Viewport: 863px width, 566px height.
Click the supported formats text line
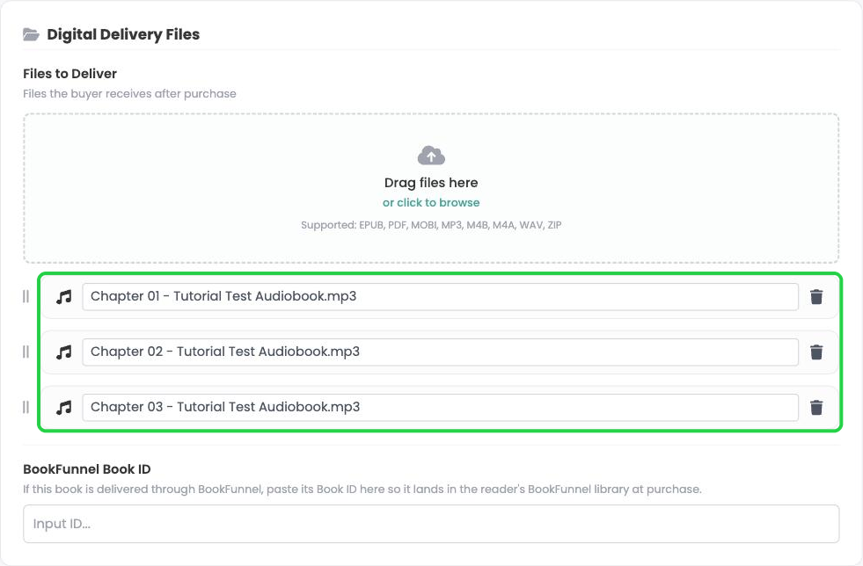pyautogui.click(x=431, y=225)
